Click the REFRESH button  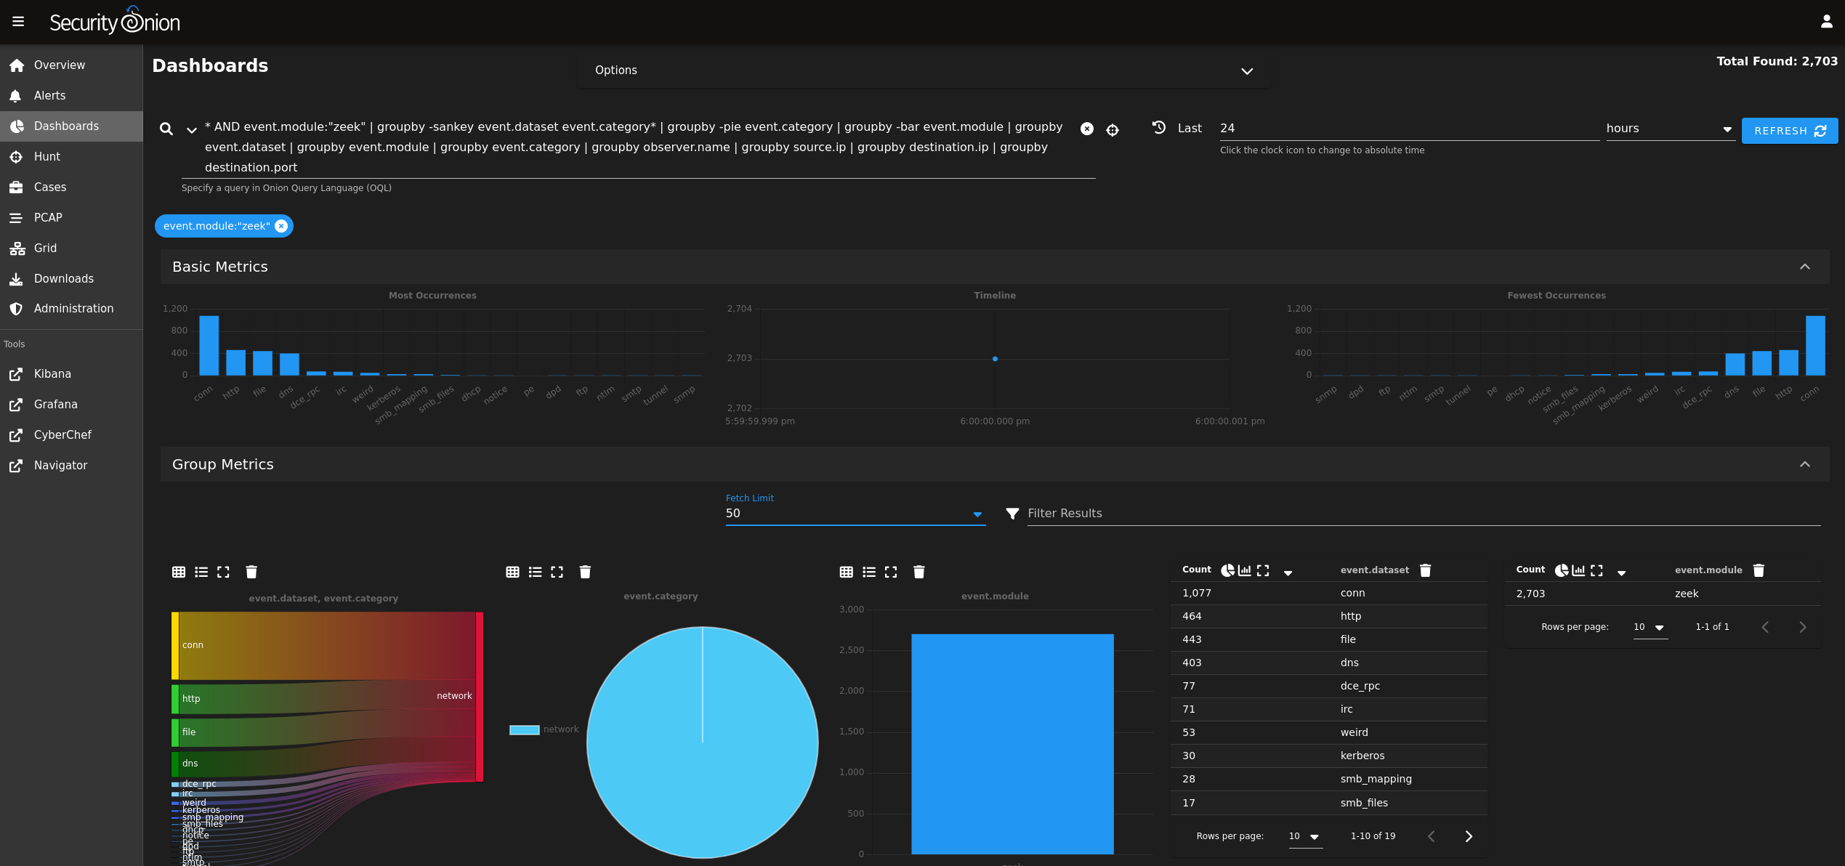click(x=1789, y=131)
